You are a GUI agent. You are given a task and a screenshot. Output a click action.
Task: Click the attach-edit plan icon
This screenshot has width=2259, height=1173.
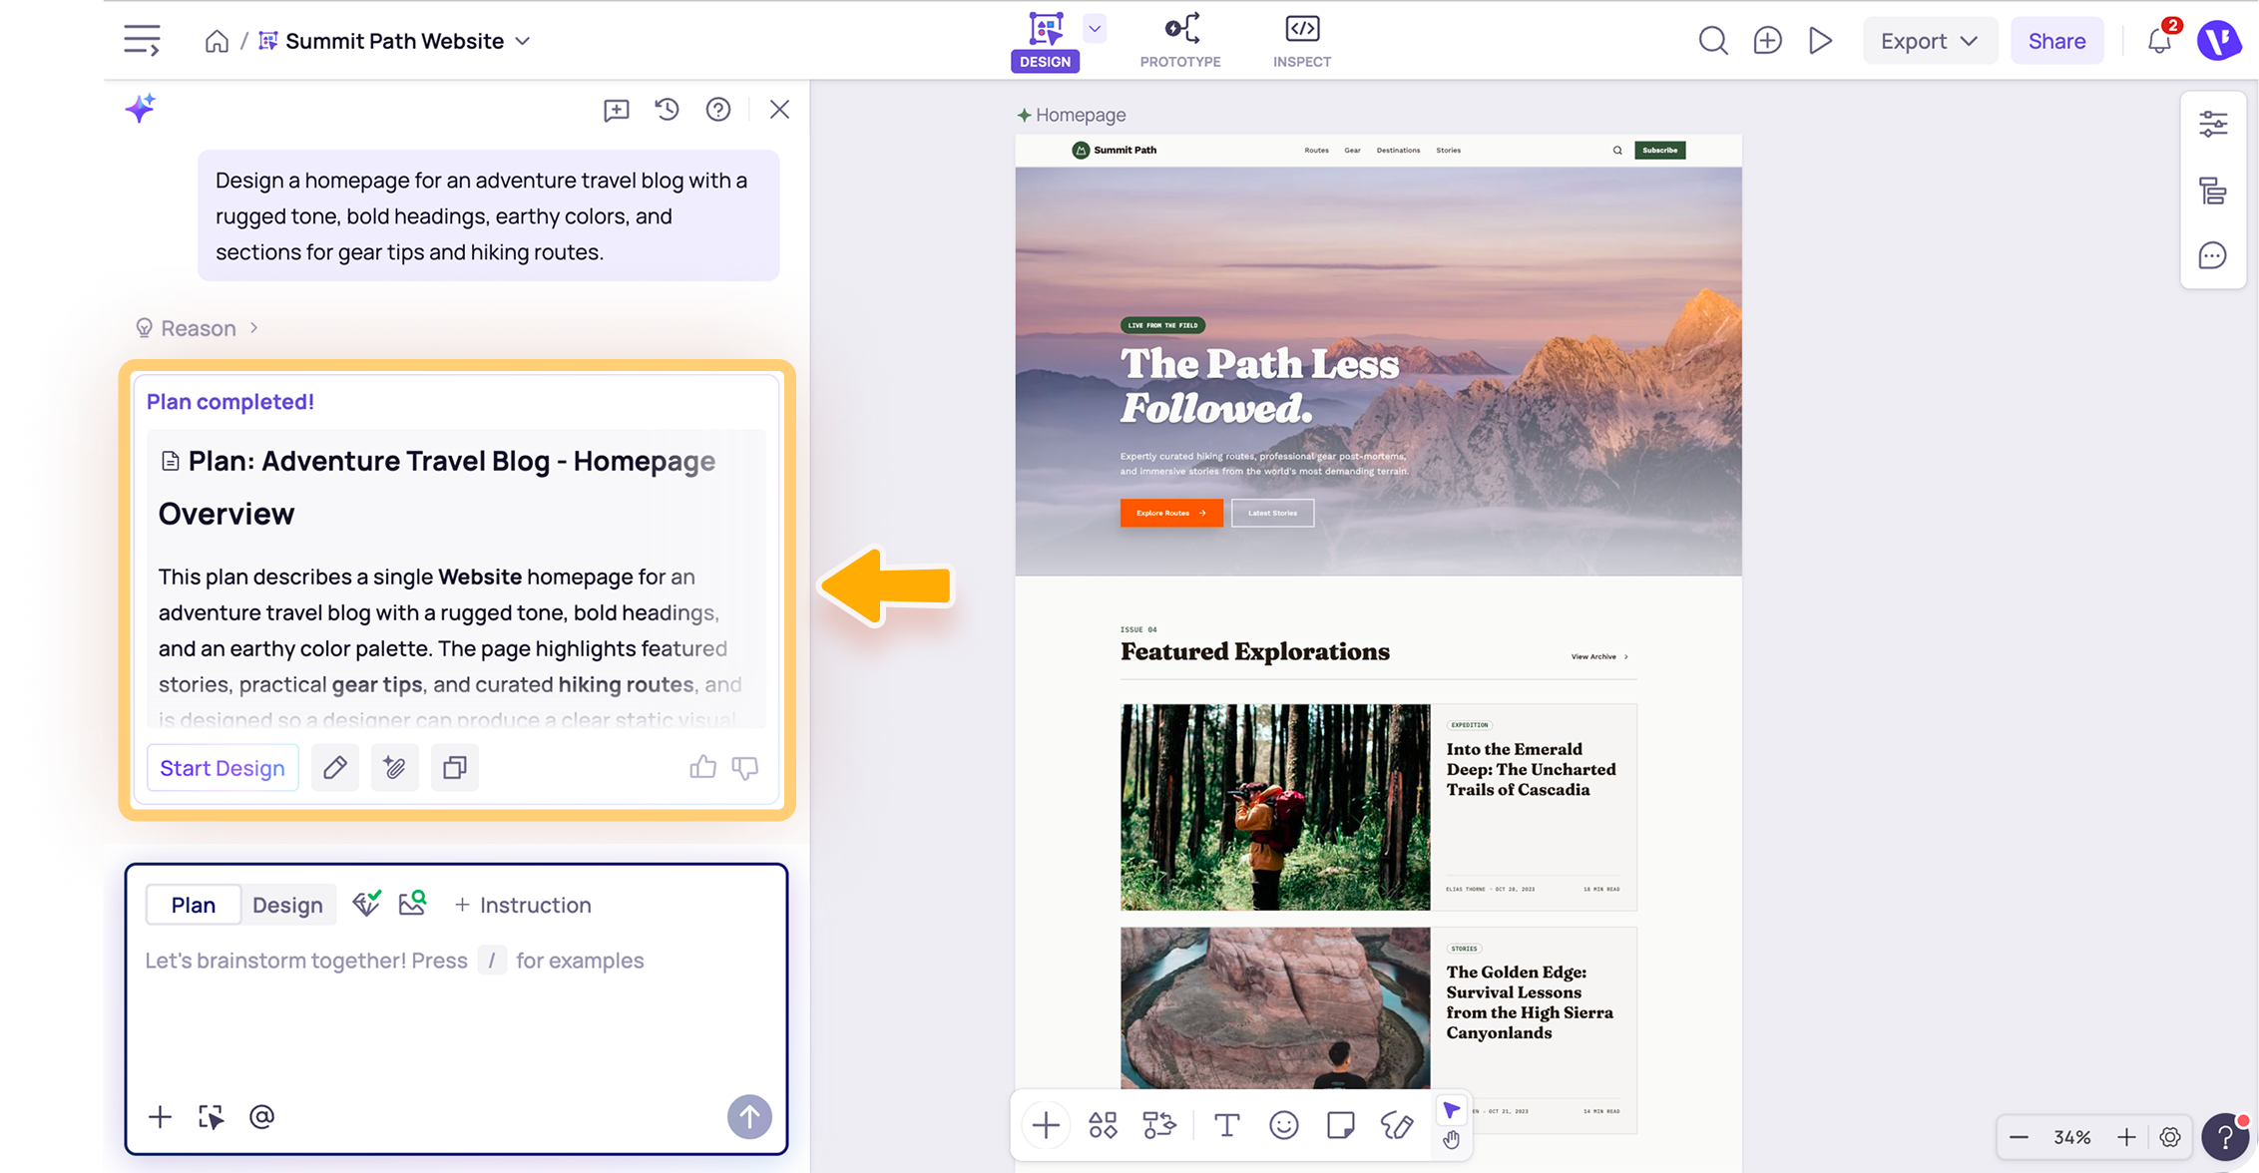395,768
